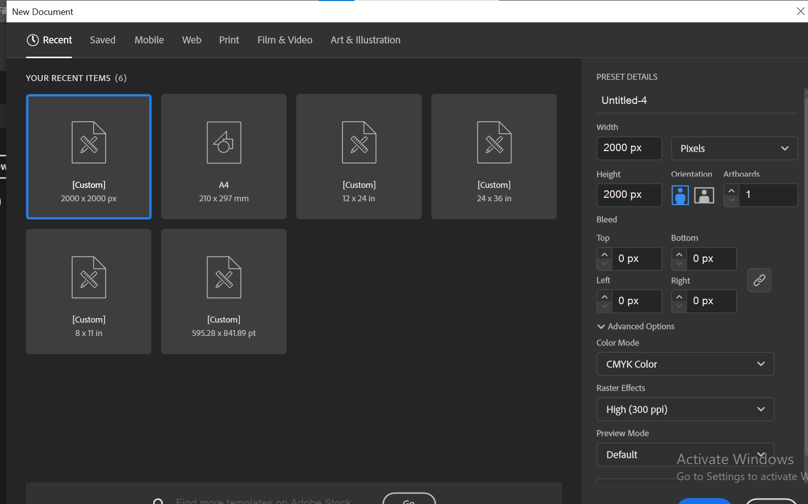This screenshot has height=504, width=808.
Task: Click the Artboards count field
Action: click(768, 195)
